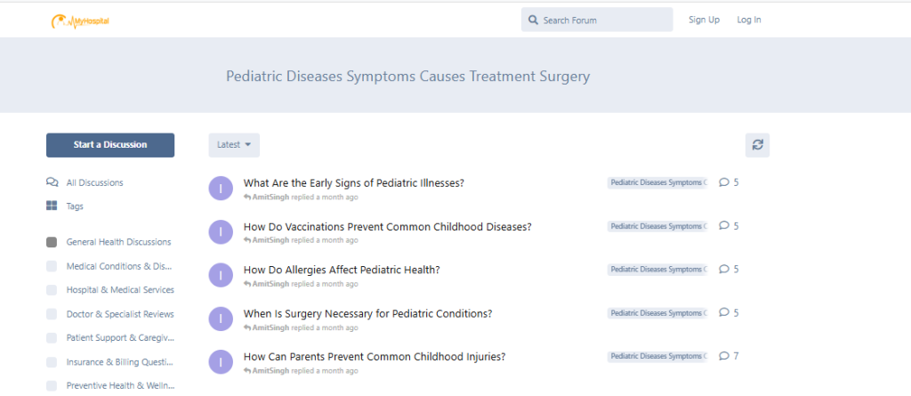Viewport: 911px width, 396px height.
Task: Click the MyHospital logo
Action: (80, 21)
